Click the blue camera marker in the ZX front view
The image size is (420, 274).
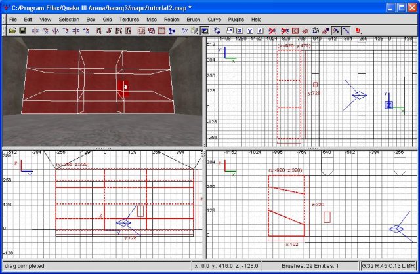tap(396, 229)
